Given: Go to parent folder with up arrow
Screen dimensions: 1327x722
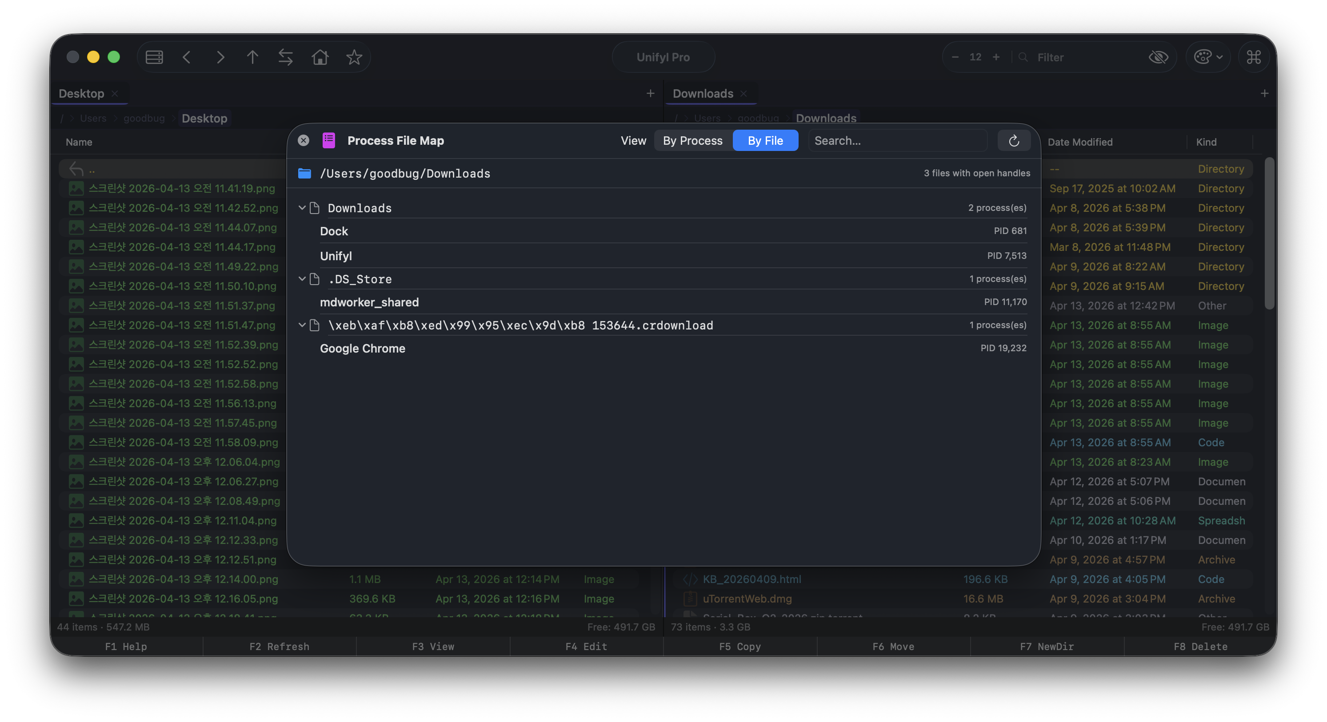Looking at the screenshot, I should tap(252, 57).
